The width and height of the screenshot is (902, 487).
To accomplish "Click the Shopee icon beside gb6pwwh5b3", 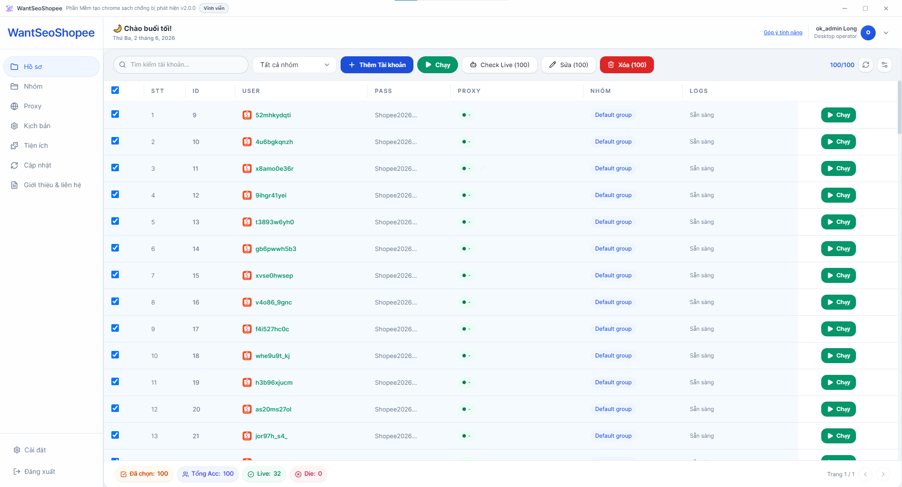I will pos(247,249).
